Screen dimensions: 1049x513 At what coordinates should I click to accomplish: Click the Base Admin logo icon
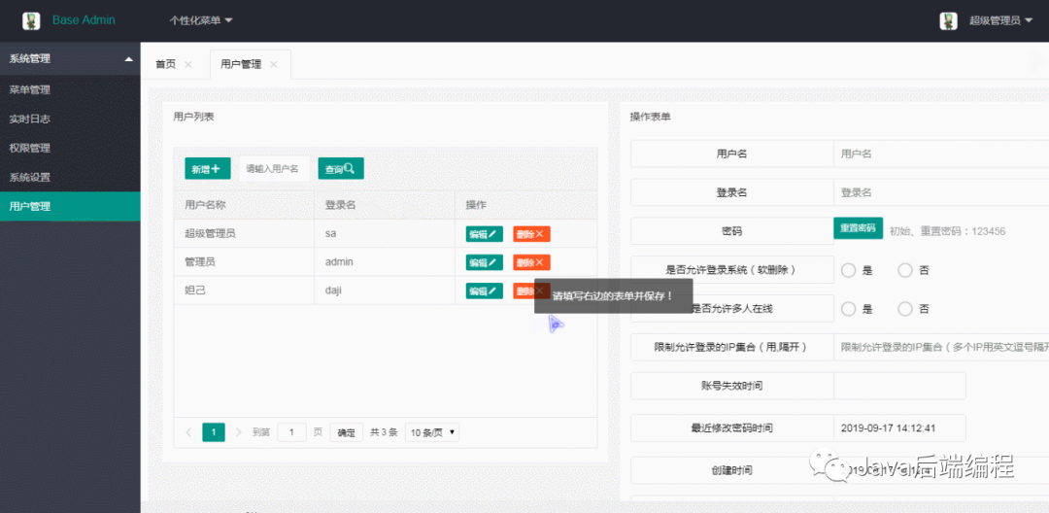pyautogui.click(x=31, y=20)
